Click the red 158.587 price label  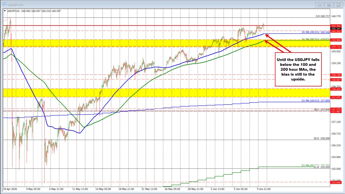click(x=336, y=80)
